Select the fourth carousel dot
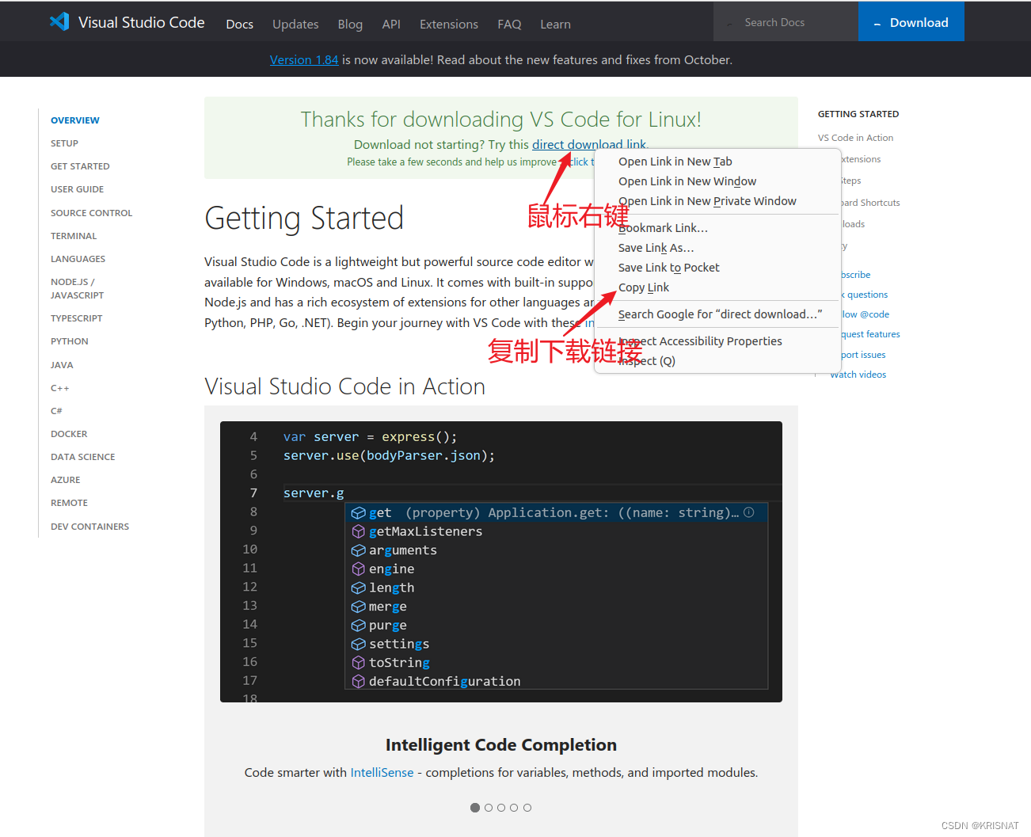The image size is (1031, 837). click(x=514, y=808)
